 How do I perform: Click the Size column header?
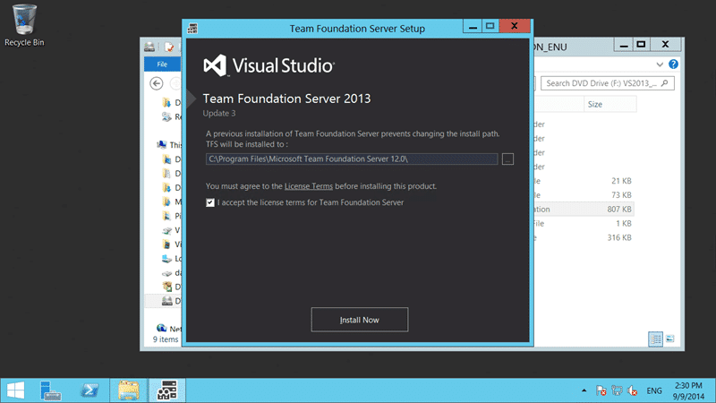click(609, 104)
